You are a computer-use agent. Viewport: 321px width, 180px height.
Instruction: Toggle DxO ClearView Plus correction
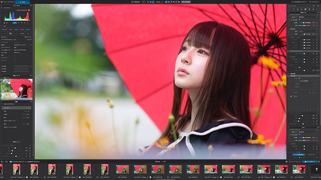tap(288, 51)
